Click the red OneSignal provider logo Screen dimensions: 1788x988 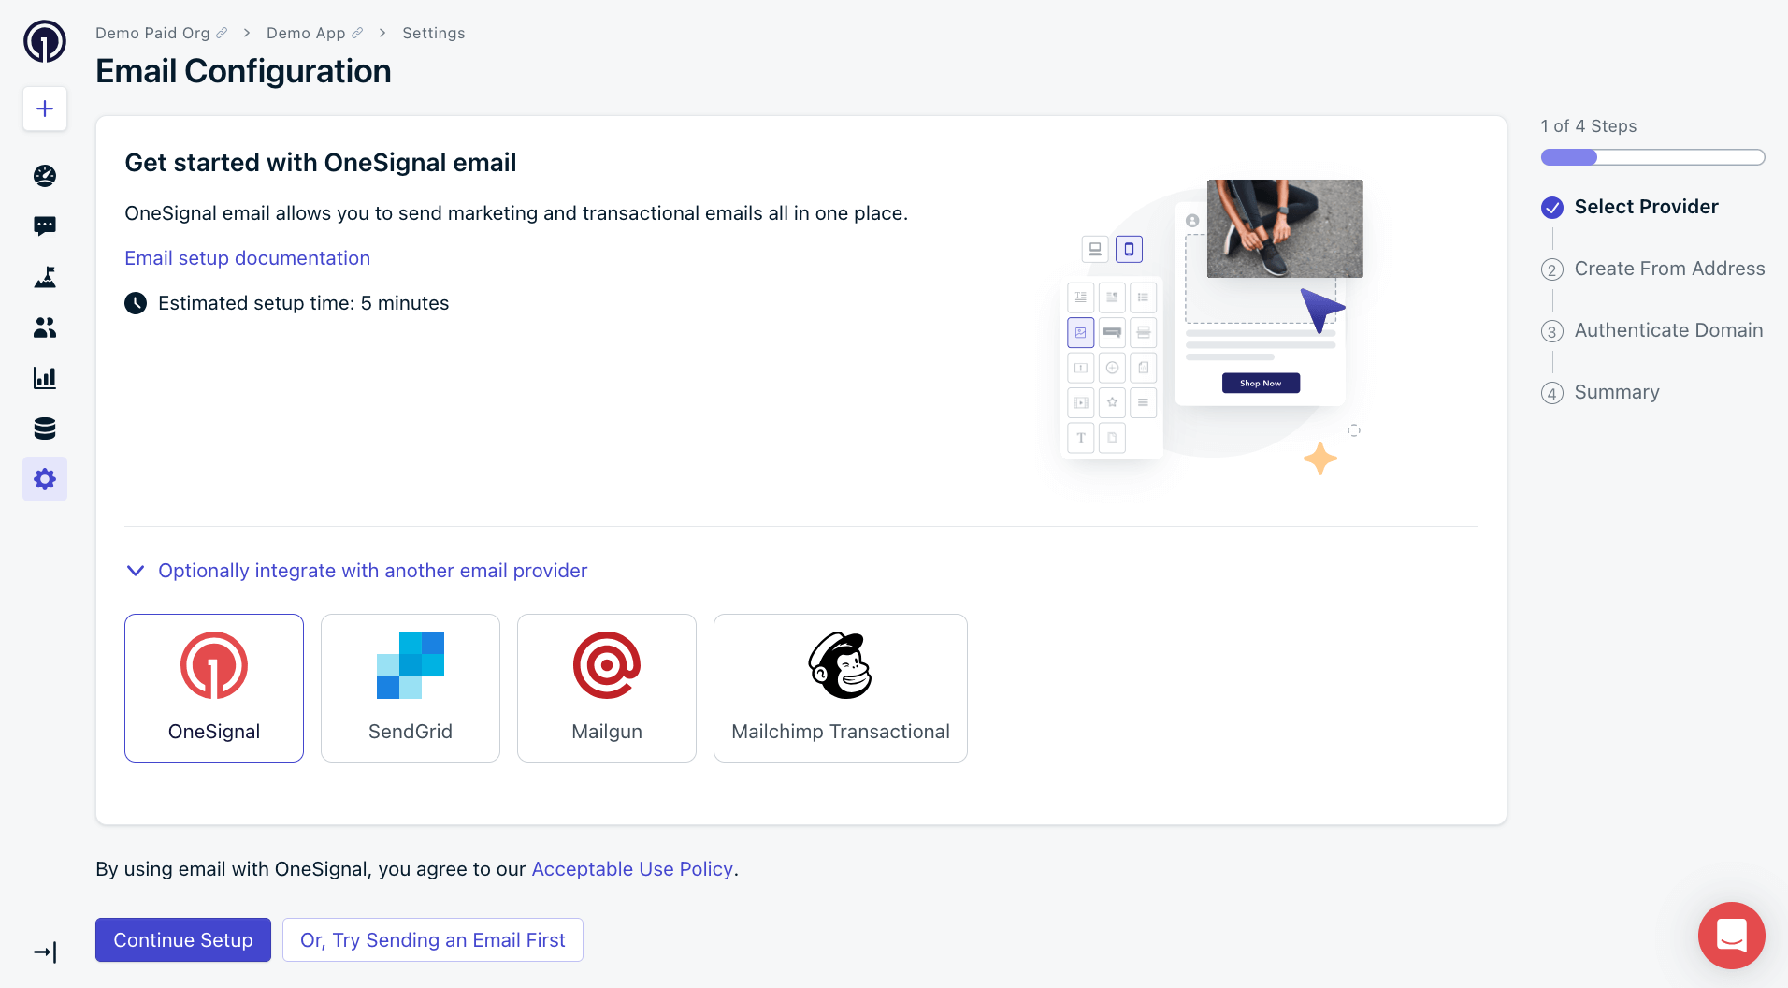pyautogui.click(x=214, y=665)
